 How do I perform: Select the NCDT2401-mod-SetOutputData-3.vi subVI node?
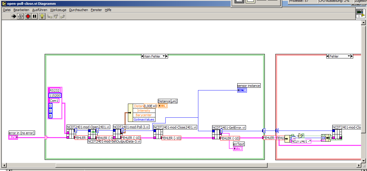92,134
